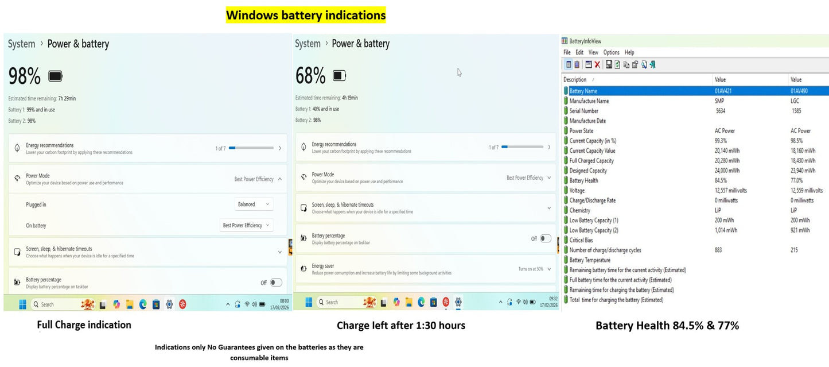
Task: Open Microsoft Edge from the 08:00 taskbar
Action: [143, 304]
